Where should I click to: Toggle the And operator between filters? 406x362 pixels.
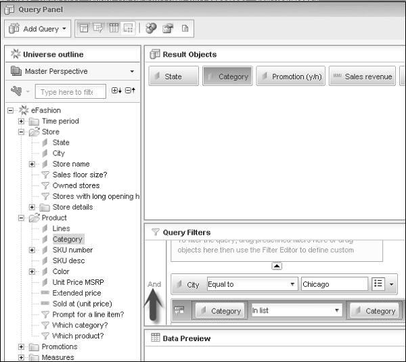pyautogui.click(x=154, y=284)
